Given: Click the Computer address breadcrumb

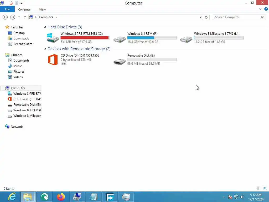Looking at the screenshot, I should [x=46, y=17].
